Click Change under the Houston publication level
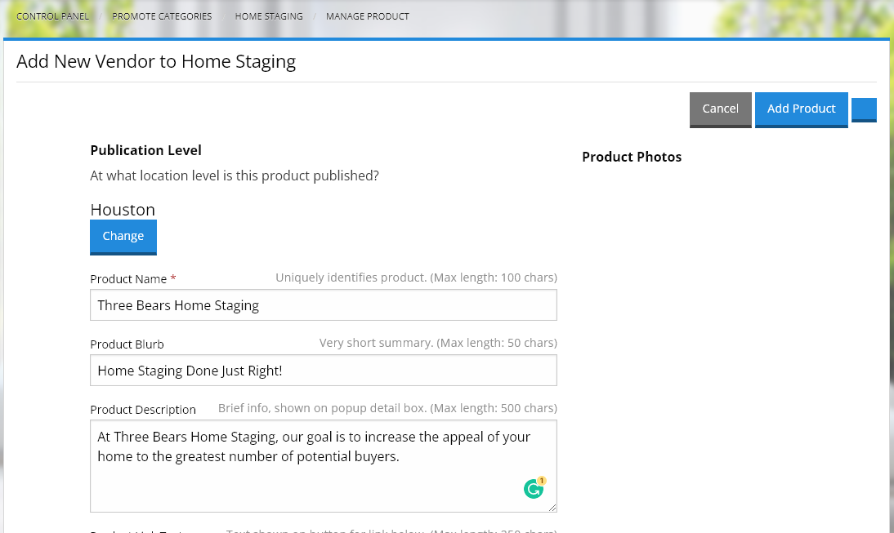 [x=123, y=236]
